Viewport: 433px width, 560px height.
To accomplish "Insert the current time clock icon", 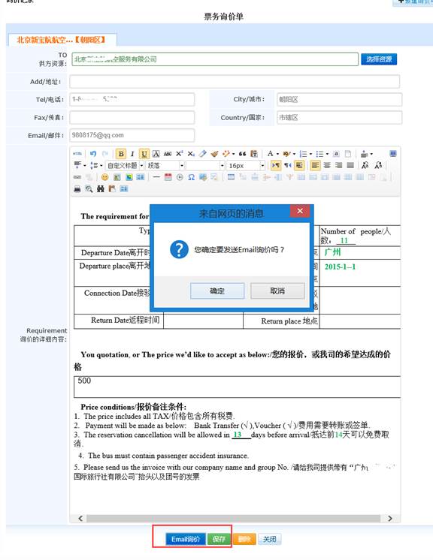I will [180, 177].
